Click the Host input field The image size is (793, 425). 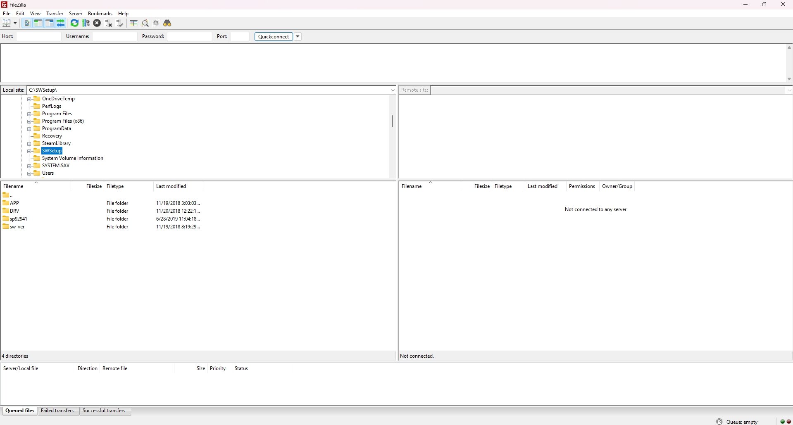[x=39, y=36]
